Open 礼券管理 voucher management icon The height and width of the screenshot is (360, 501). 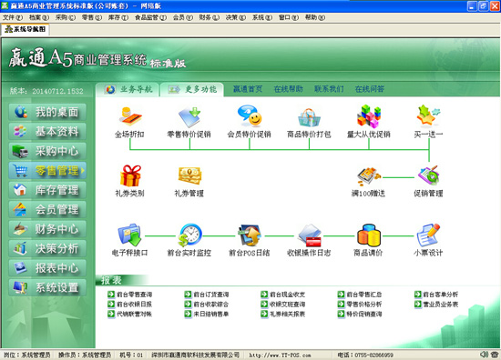coord(189,176)
